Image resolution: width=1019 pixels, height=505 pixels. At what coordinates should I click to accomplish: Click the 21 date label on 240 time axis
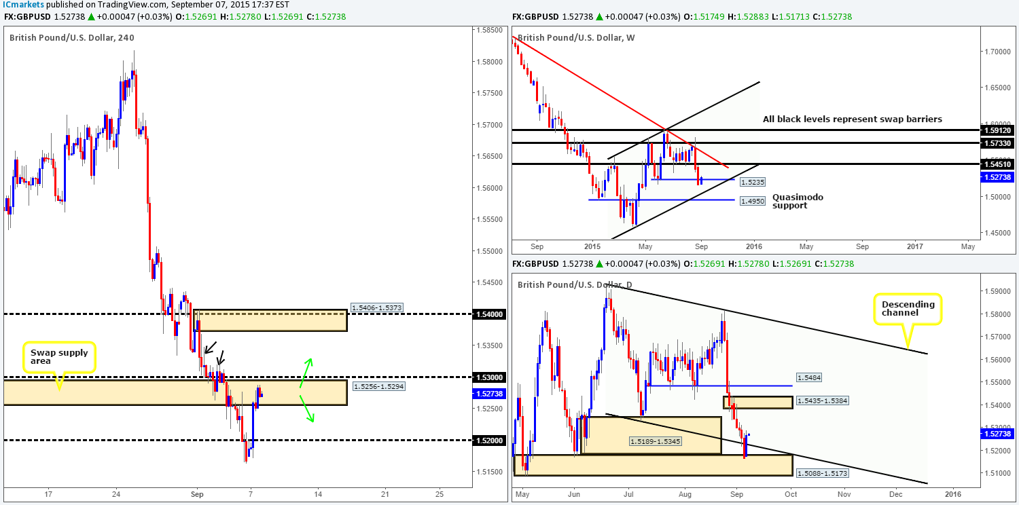385,493
